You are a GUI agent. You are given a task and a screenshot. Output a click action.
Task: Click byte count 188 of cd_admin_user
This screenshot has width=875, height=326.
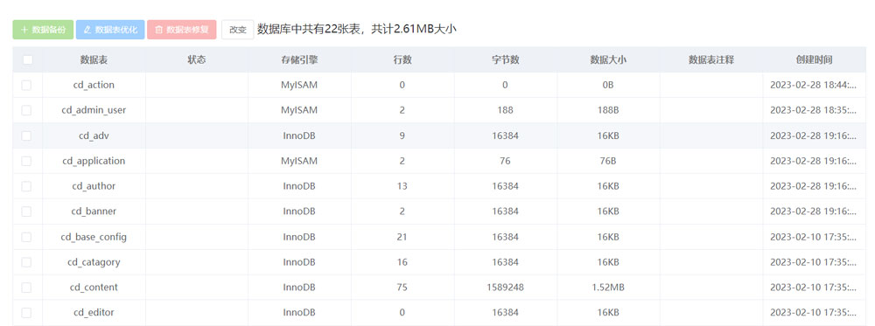pyautogui.click(x=505, y=110)
